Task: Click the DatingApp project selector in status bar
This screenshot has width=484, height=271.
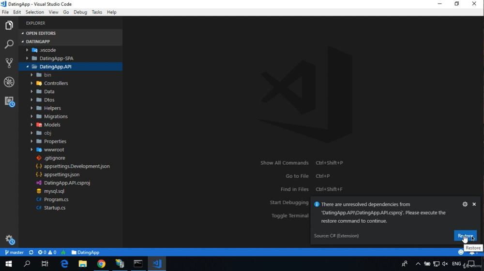Action: coord(85,252)
